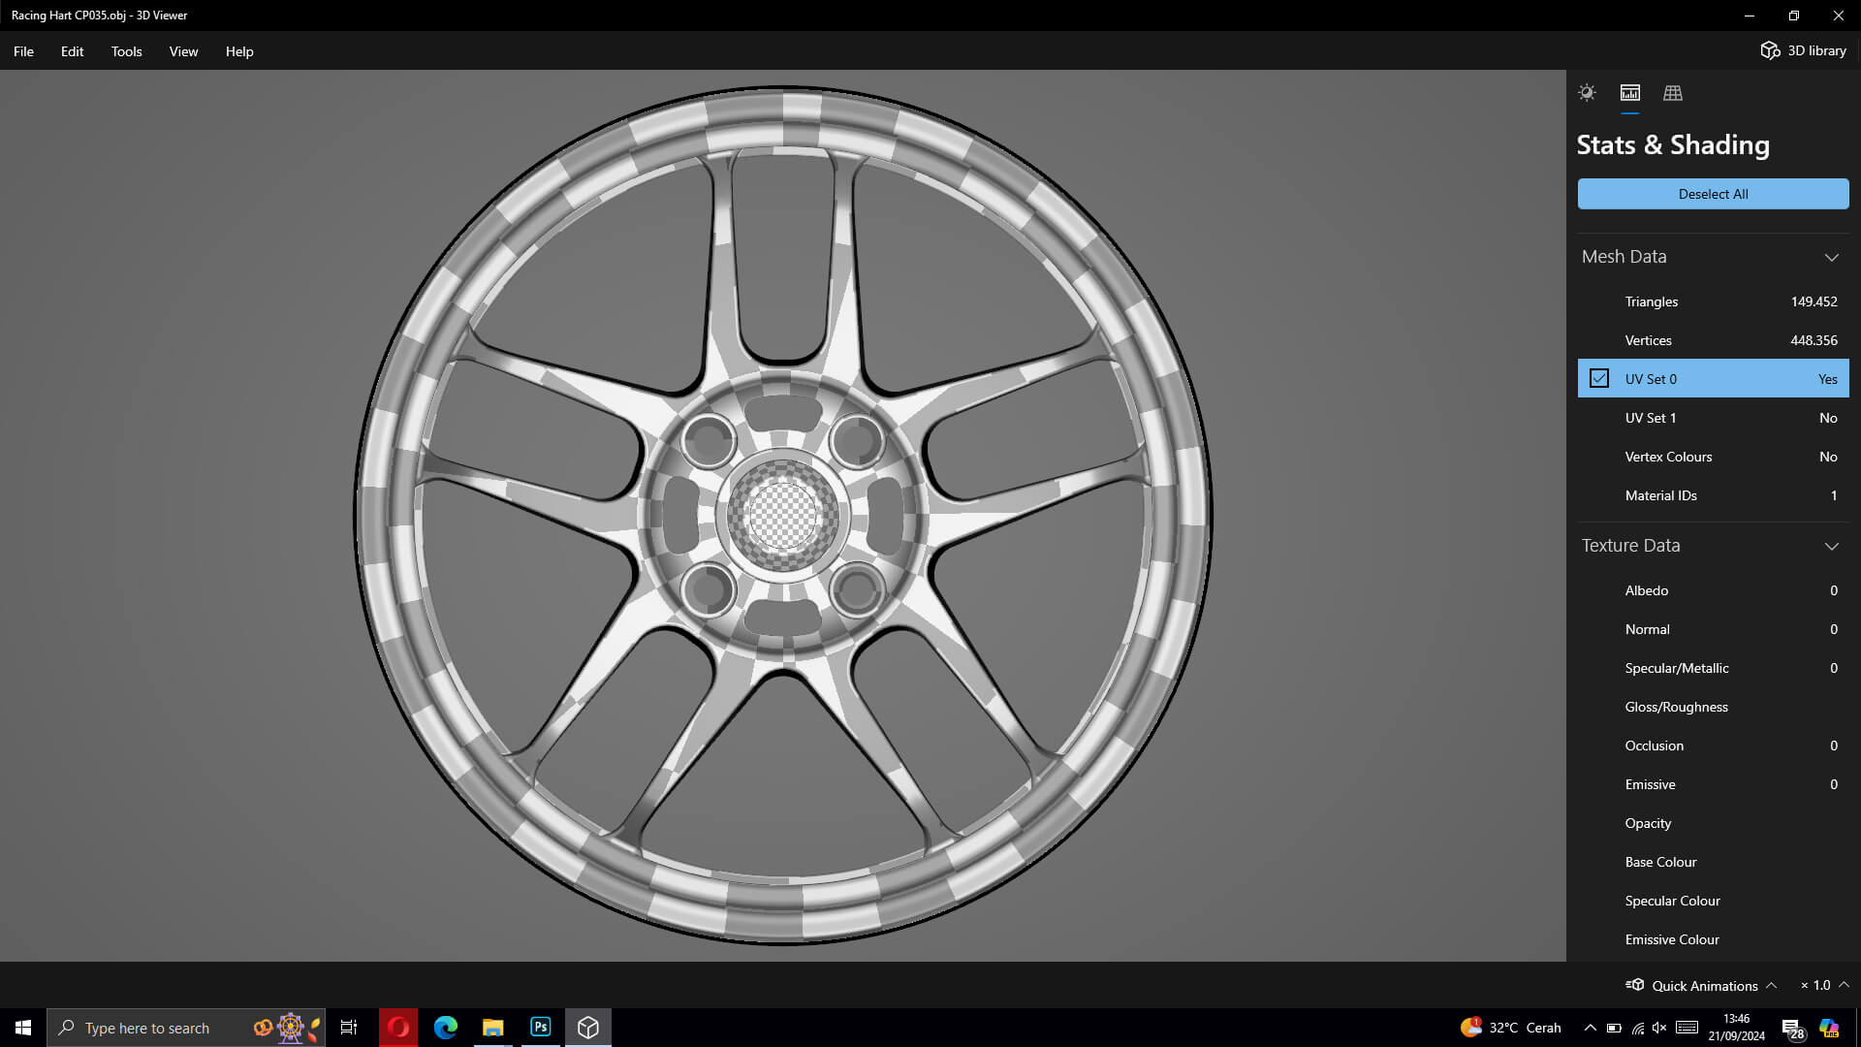The image size is (1861, 1047).
Task: Open the Grid & Views tab icon
Action: 1673,93
